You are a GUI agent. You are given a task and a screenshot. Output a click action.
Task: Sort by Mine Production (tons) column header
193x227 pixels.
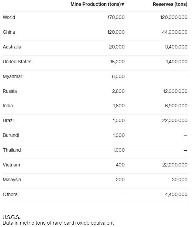click(97, 4)
